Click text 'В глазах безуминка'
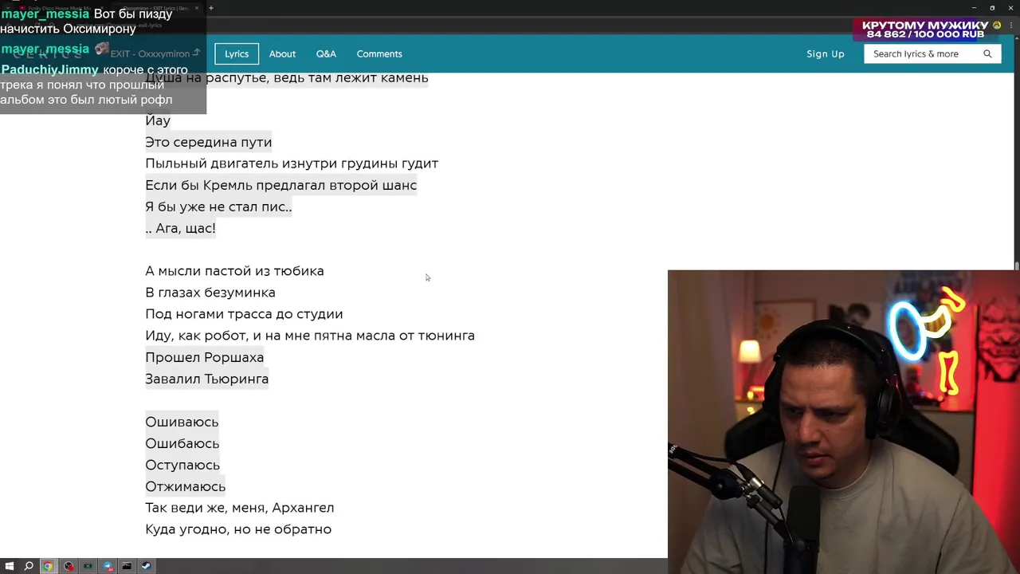Screen dimensions: 1020x574 pyautogui.click(x=210, y=293)
